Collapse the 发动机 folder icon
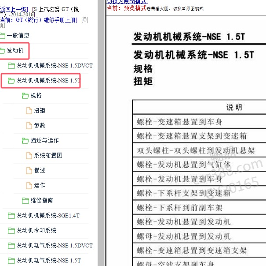Screen dimensions: 266x266 (2, 51)
